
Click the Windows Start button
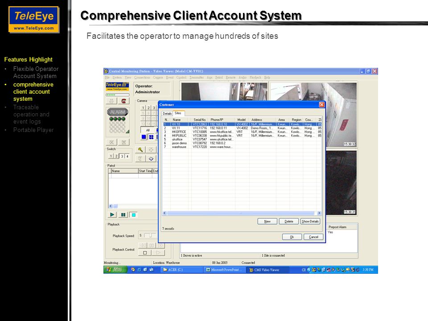pos(115,270)
